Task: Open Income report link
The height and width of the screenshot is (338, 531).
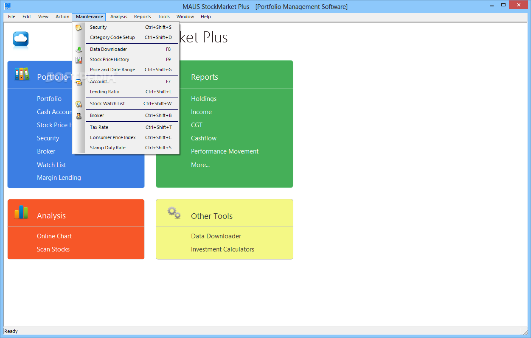Action: pos(201,112)
